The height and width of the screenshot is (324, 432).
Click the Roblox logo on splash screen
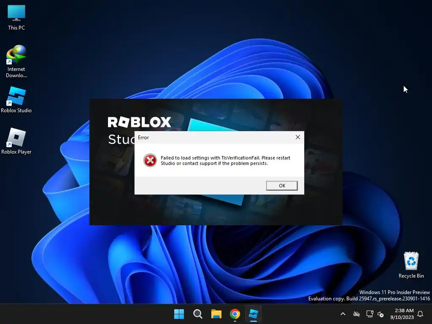(x=139, y=122)
